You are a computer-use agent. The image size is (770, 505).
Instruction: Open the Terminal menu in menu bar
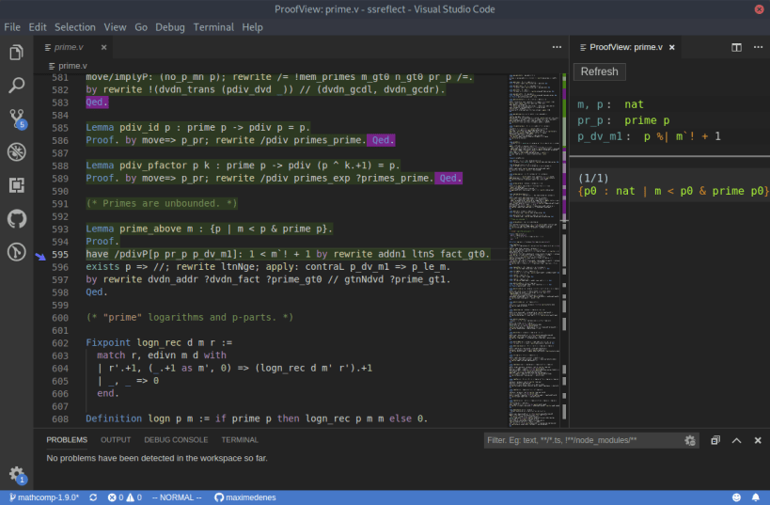tap(213, 27)
